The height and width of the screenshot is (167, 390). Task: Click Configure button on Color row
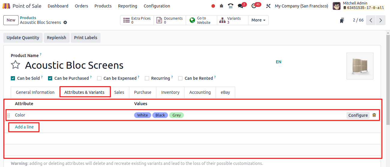click(358, 115)
